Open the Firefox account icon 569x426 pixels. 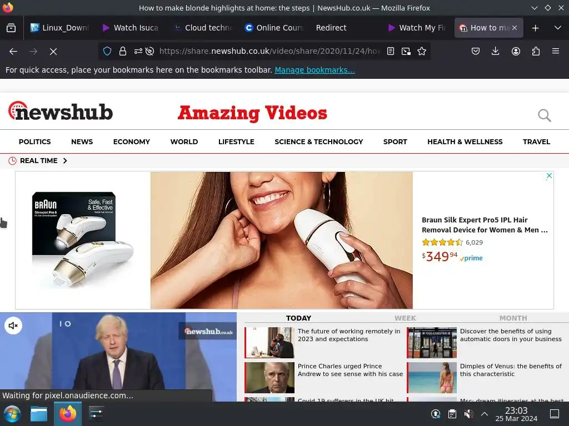(516, 51)
